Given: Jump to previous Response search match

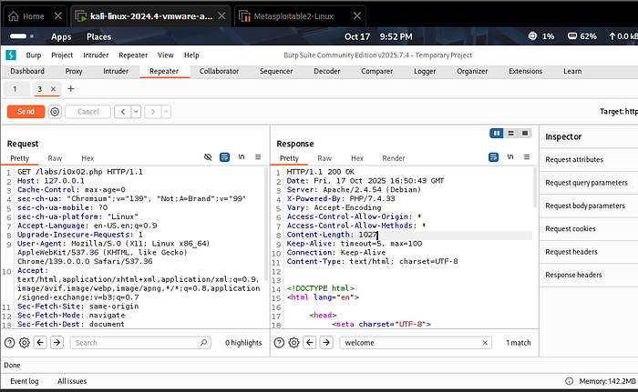Looking at the screenshot, I should click(310, 343).
